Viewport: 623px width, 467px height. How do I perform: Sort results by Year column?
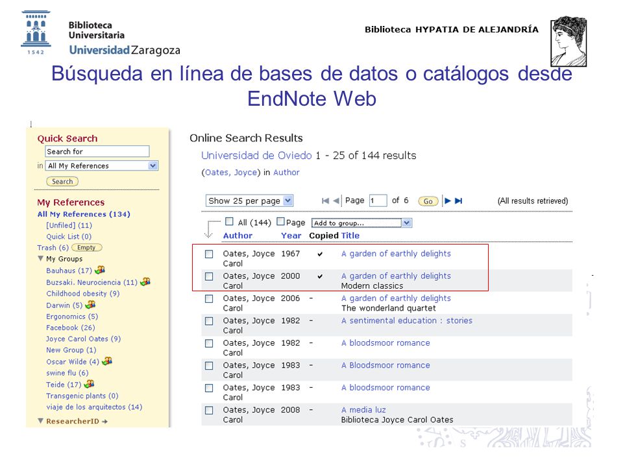tap(291, 235)
